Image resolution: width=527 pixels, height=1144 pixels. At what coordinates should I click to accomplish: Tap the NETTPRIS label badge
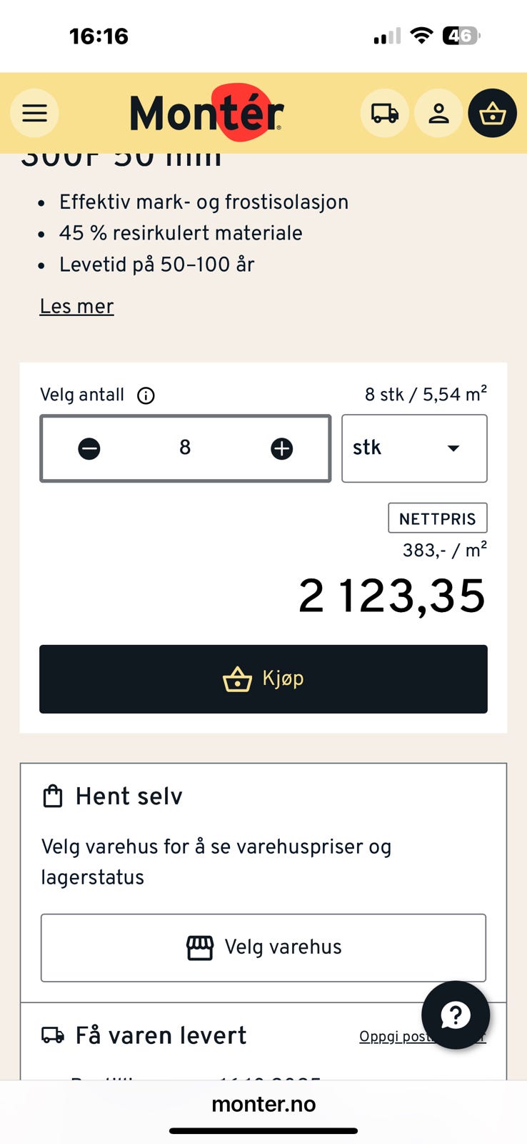(x=437, y=518)
